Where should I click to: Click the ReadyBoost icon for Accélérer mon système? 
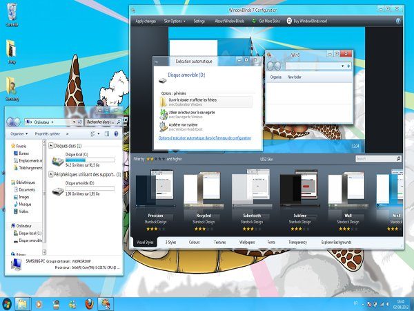click(x=164, y=126)
